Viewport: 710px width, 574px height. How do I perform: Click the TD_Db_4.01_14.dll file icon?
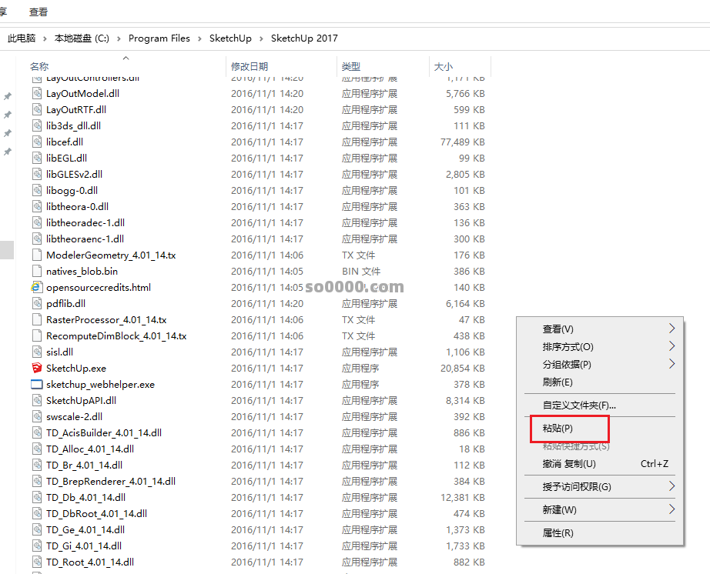click(37, 498)
